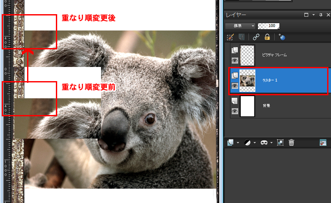Viewport: 331px width, 203px height.
Task: Click the new mask layer icon
Action: 264,143
